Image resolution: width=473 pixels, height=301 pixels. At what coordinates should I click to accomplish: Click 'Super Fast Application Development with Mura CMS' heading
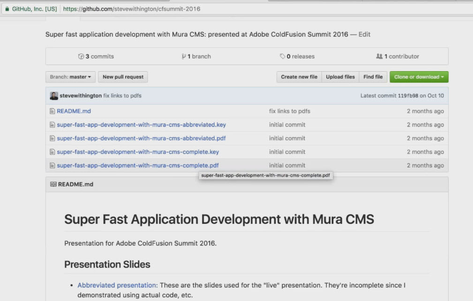[219, 219]
